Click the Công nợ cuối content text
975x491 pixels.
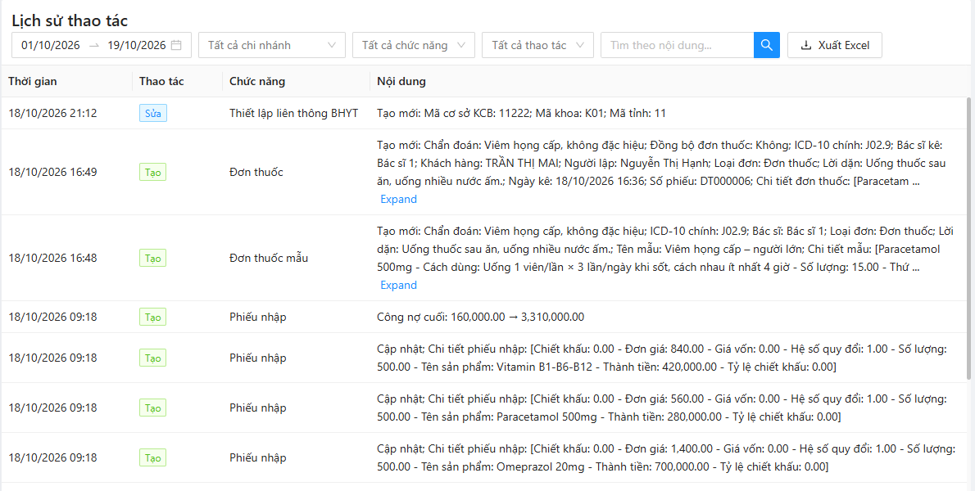[x=481, y=318]
